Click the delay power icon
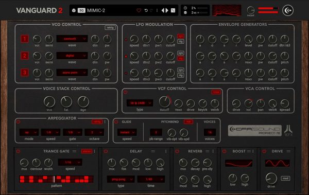 point(106,151)
